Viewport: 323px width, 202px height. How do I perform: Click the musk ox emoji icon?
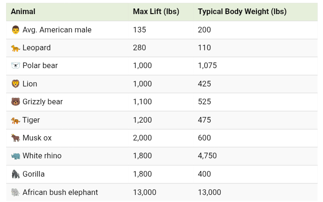[x=15, y=138]
